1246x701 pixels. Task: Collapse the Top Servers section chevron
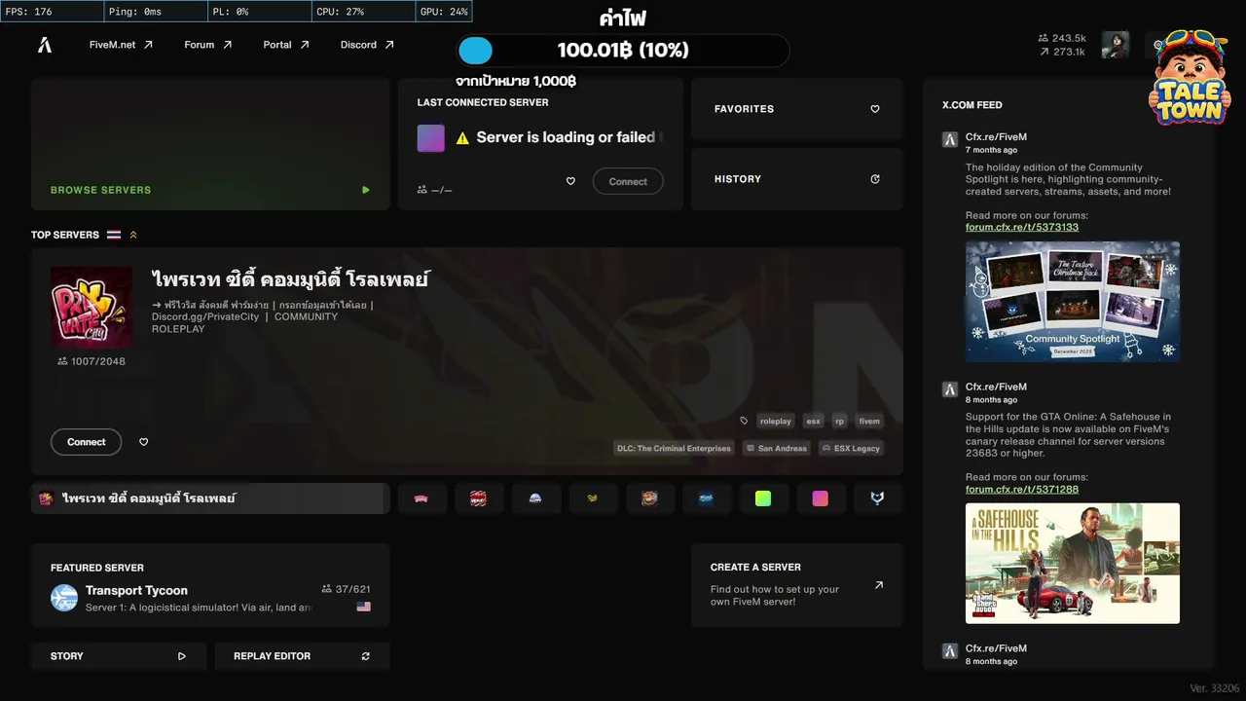[x=133, y=235]
